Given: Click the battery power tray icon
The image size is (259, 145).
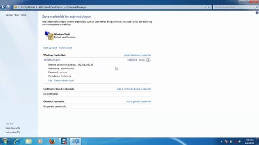Looking at the screenshot, I should 231,141.
